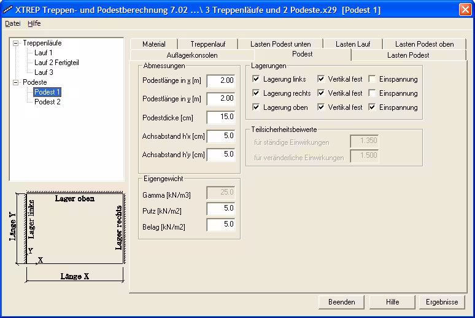Screen dimensions: 475x318
Task: Disable Vertikal fest for Lagerung oben
Action: click(321, 107)
